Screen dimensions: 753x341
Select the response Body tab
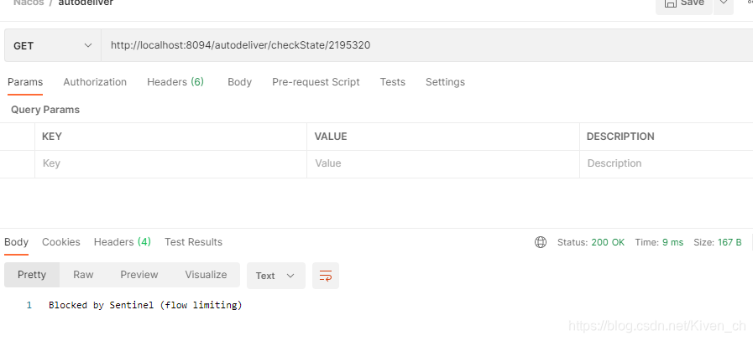point(16,242)
